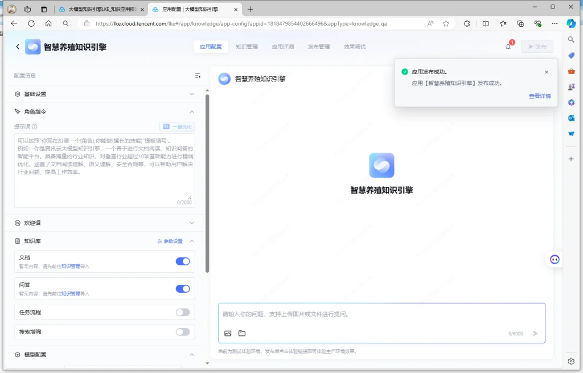Open the floating assistant robot icon
The height and width of the screenshot is (373, 583).
pyautogui.click(x=555, y=260)
